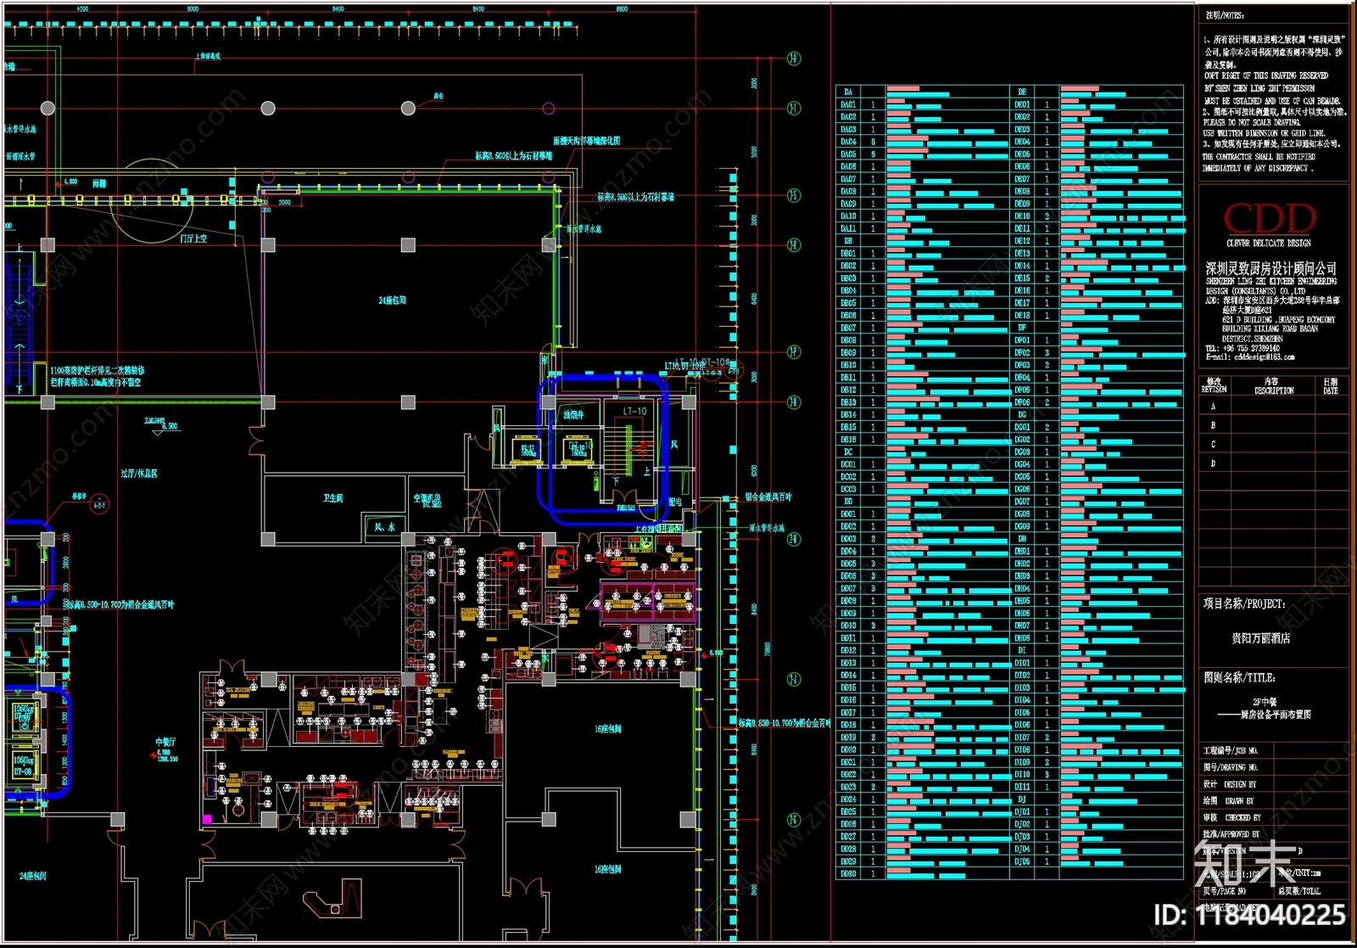Select the 'TEL: +86 755 27389140' line
The height and width of the screenshot is (948, 1357).
pos(1243,348)
